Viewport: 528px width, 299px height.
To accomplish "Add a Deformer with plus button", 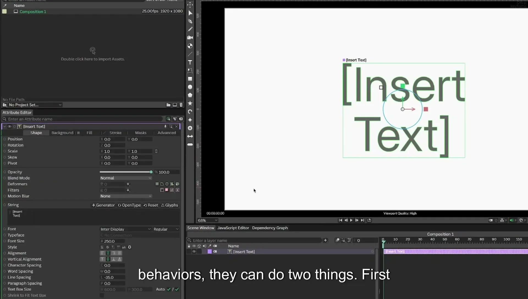I will tap(128, 184).
